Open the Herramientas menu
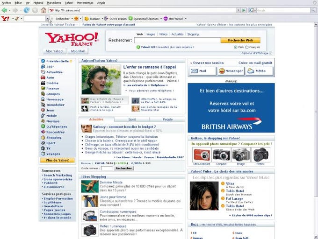 (x=85, y=3)
